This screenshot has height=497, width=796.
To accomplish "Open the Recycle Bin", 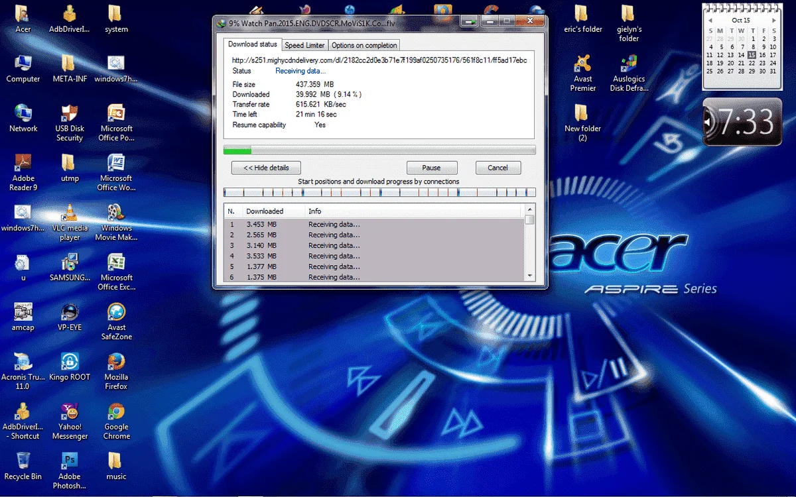I will 23,466.
